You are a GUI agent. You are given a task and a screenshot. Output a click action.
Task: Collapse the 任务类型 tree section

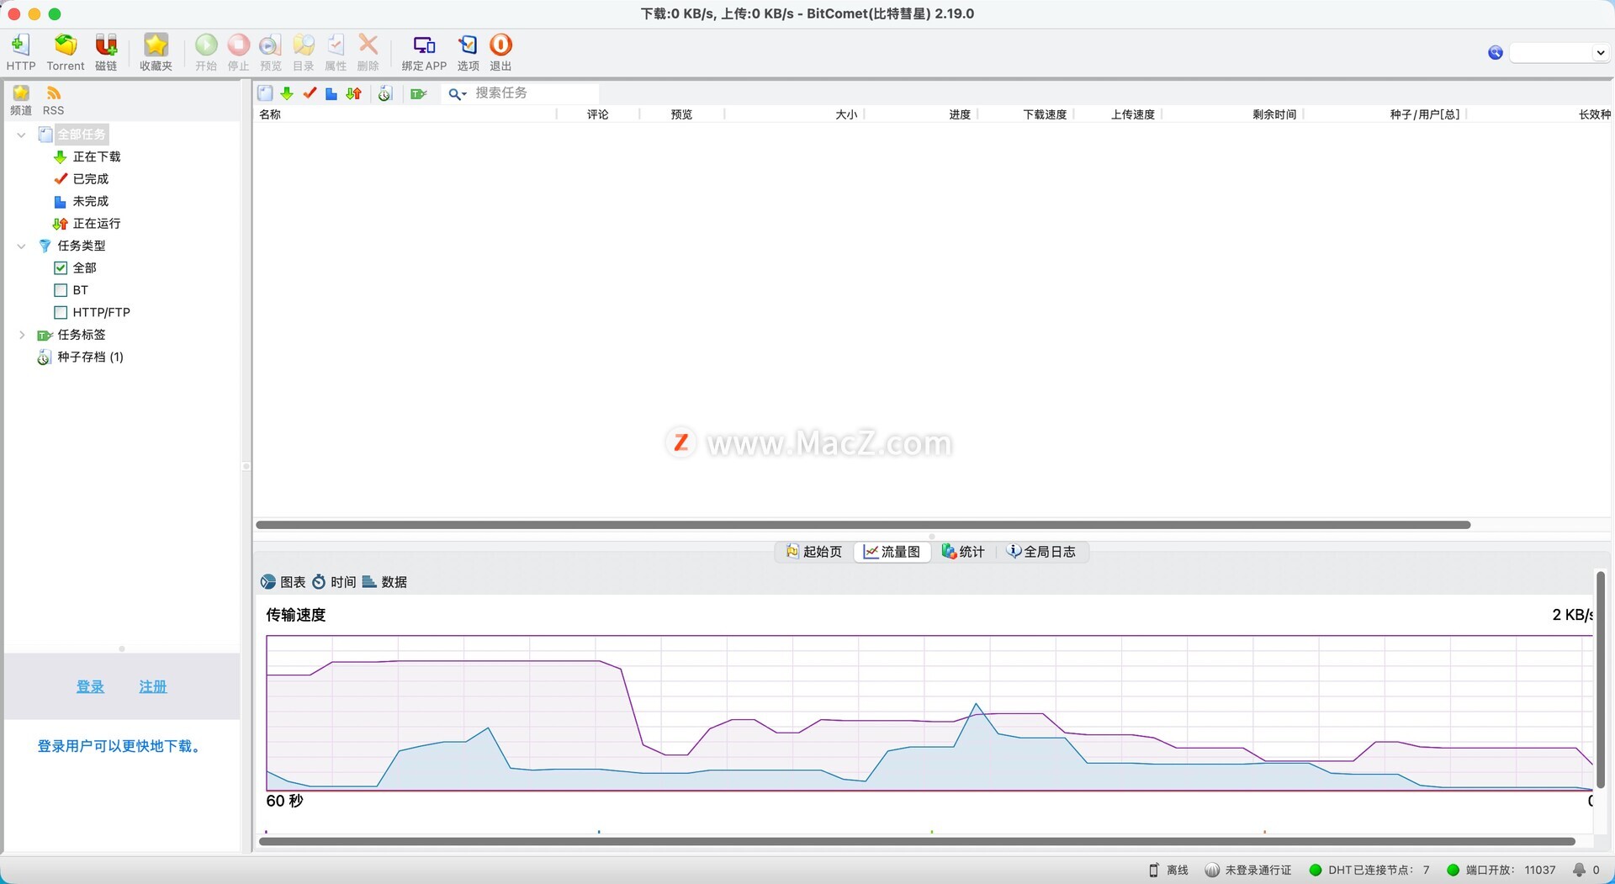[x=22, y=246]
